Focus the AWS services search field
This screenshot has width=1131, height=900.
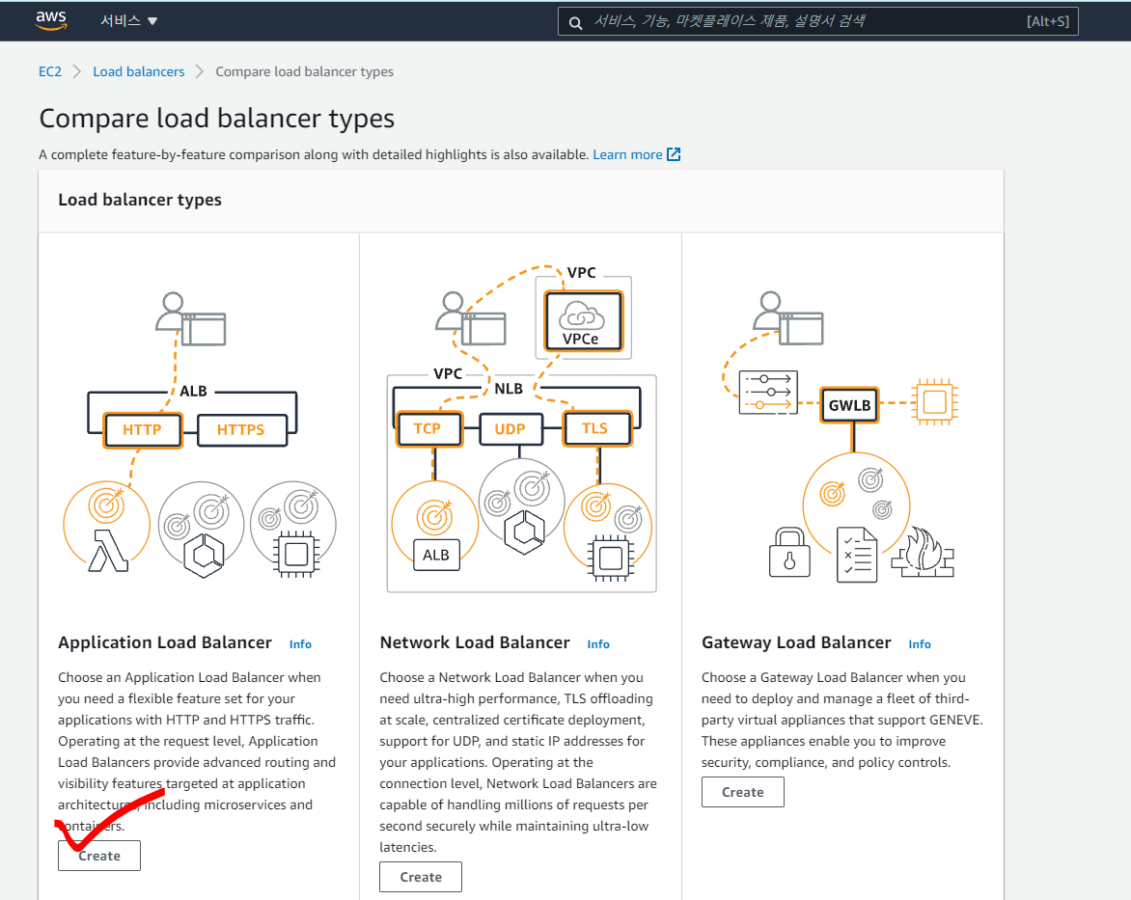point(818,21)
